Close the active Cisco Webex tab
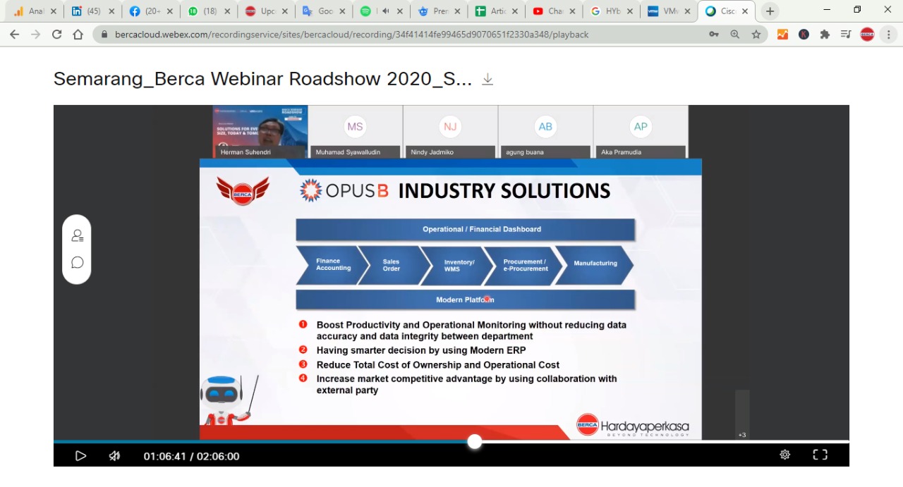Screen dimensions: 903x487 pyautogui.click(x=745, y=11)
